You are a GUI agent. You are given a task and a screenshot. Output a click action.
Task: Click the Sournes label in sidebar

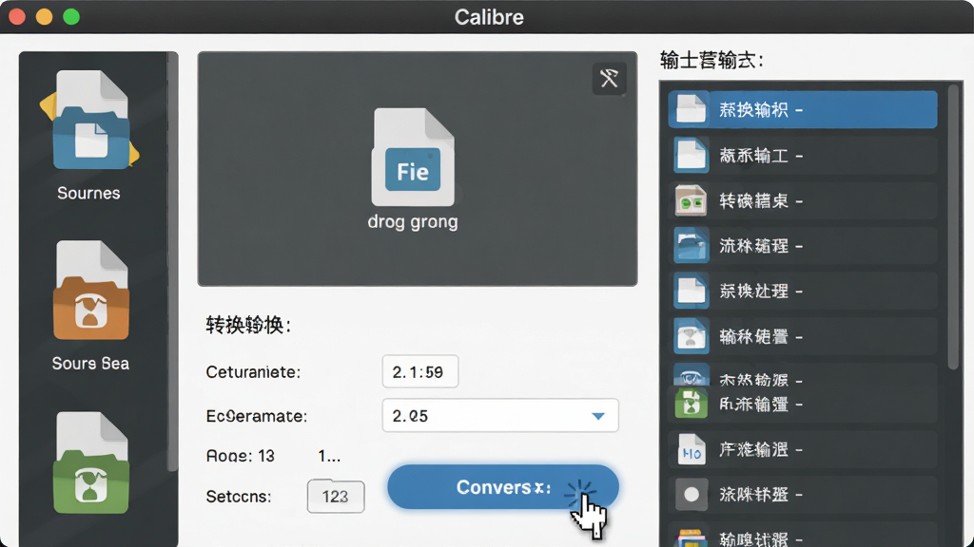click(x=88, y=193)
